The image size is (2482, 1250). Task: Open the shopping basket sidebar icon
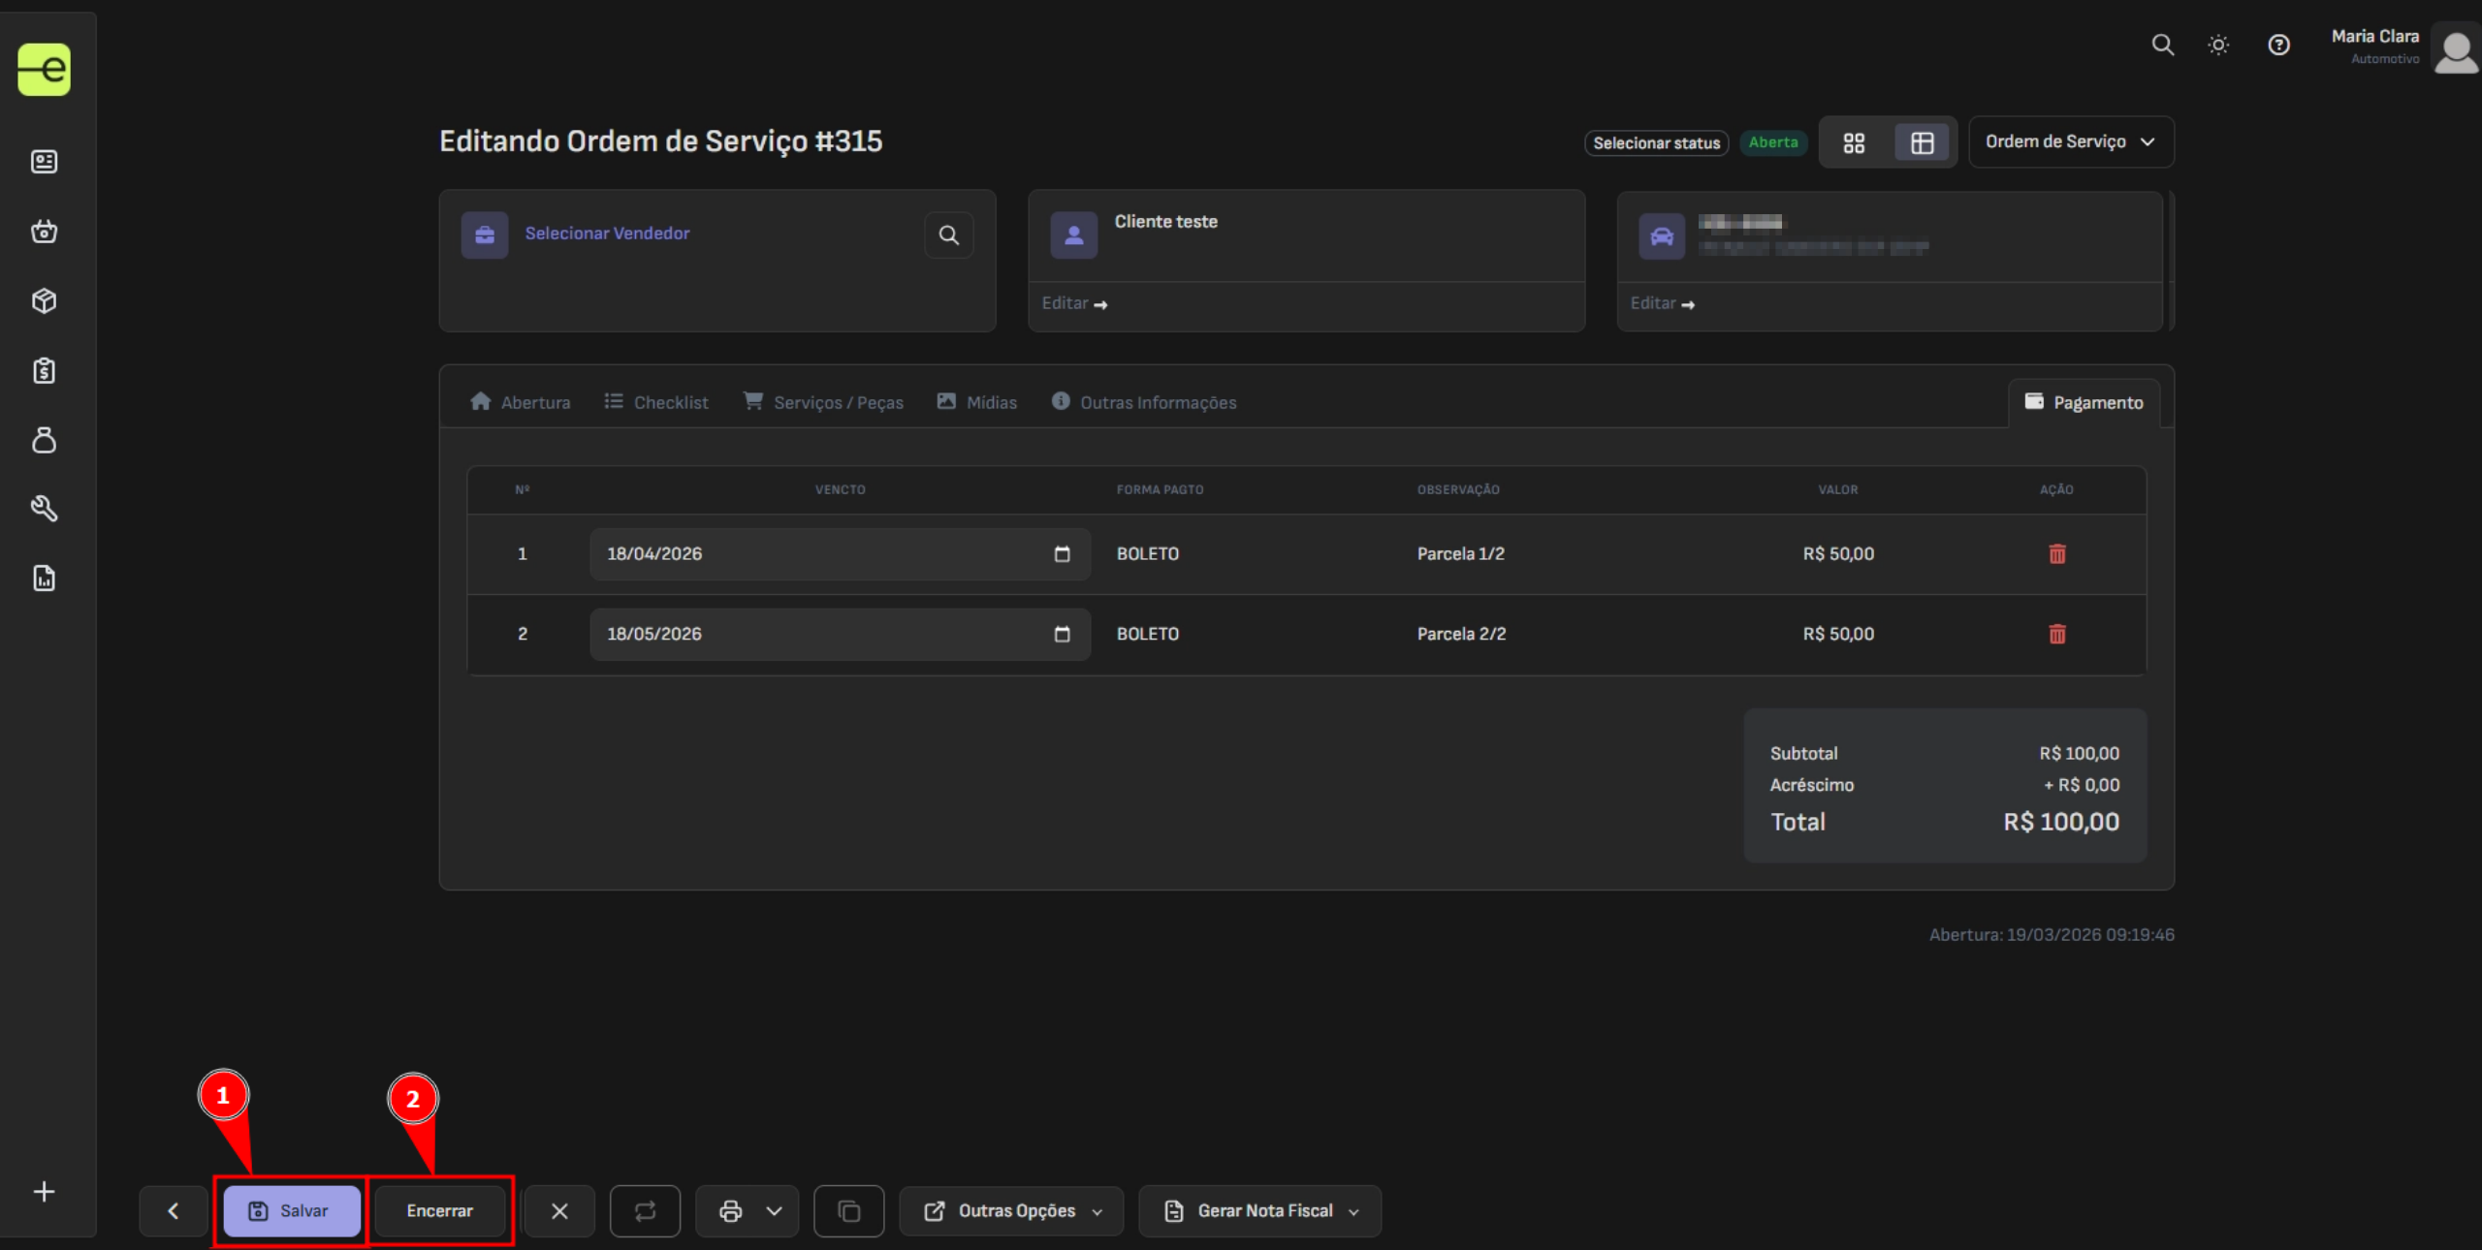(x=44, y=232)
